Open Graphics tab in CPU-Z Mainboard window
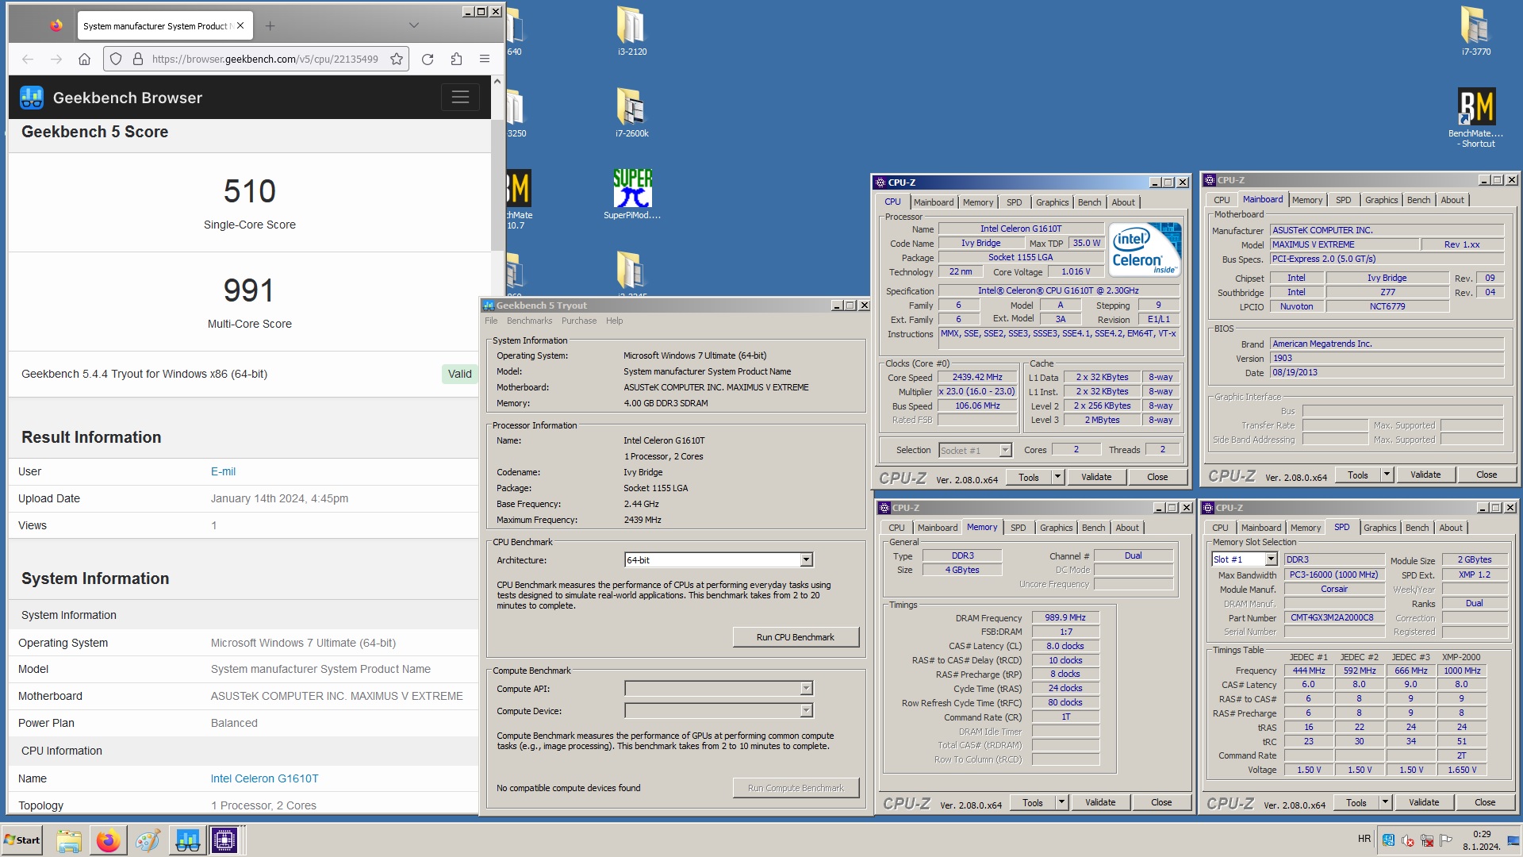Image resolution: width=1523 pixels, height=857 pixels. point(1381,200)
